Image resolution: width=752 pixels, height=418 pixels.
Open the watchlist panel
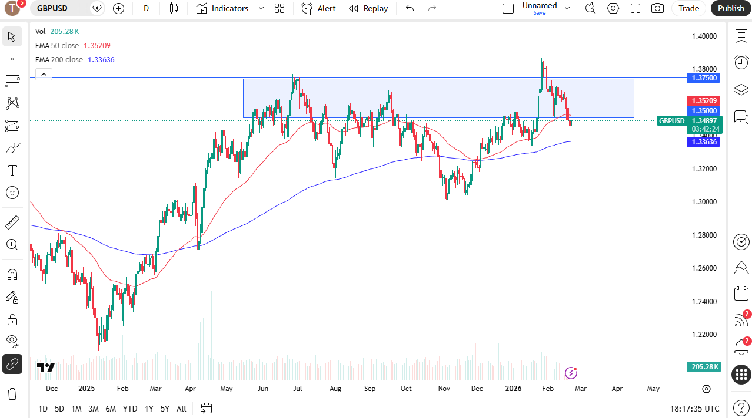click(x=741, y=36)
